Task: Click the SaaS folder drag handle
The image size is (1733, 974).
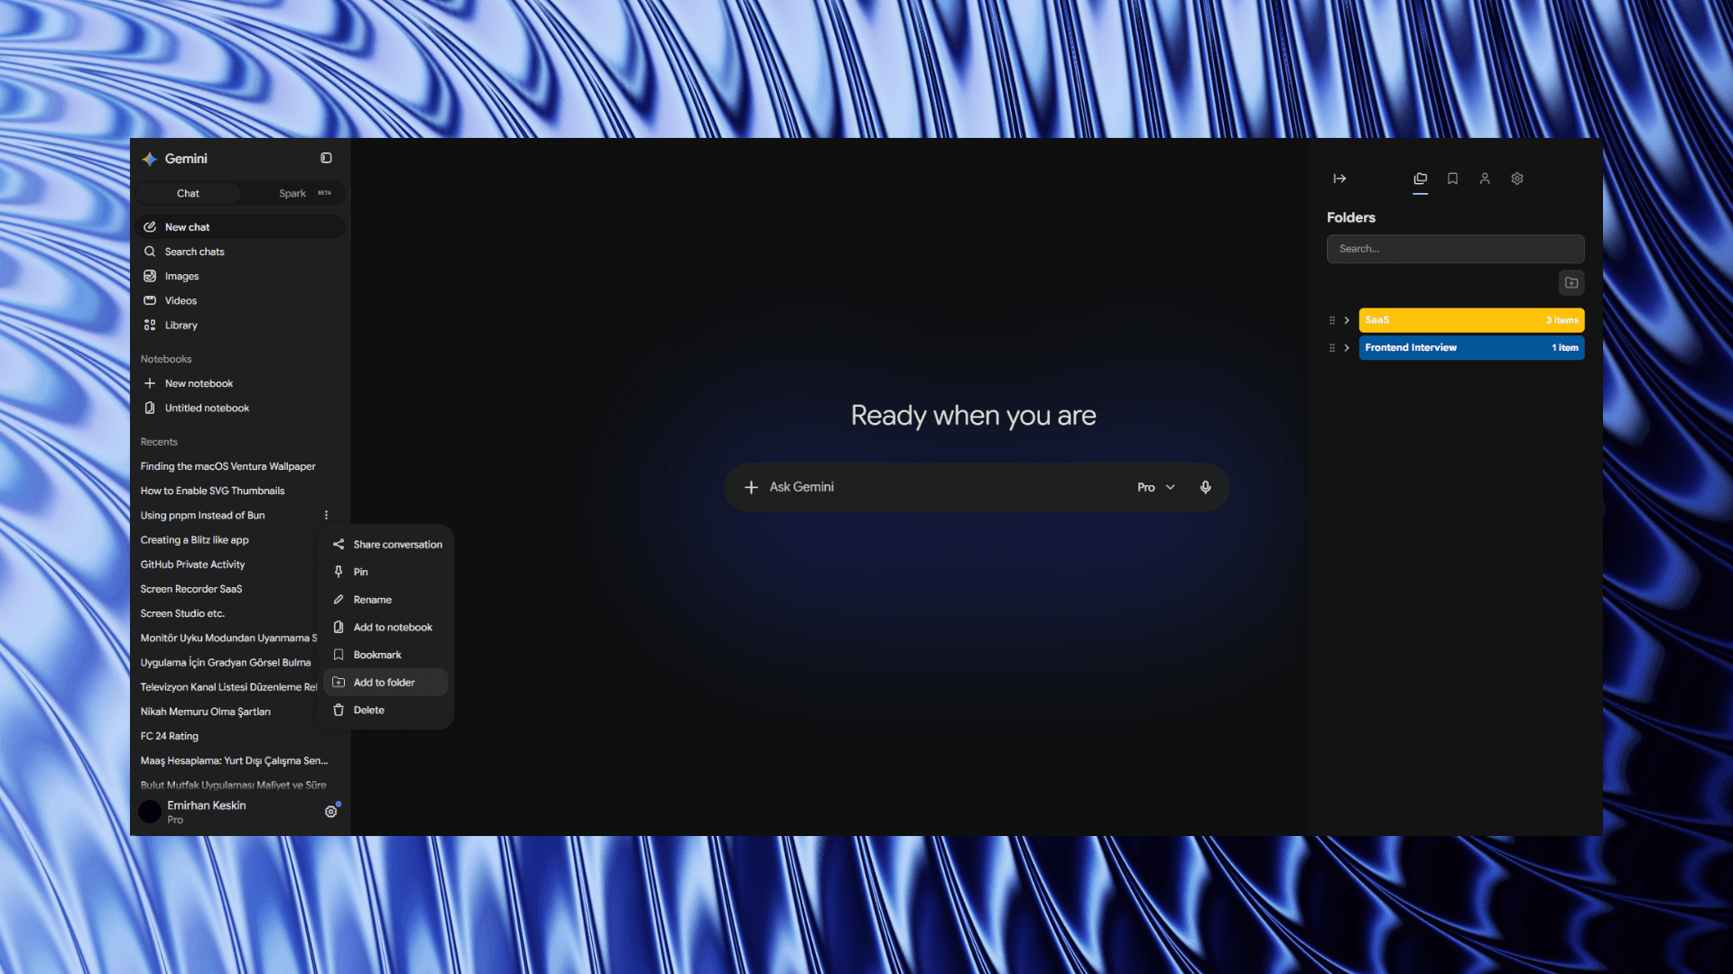Action: (1331, 320)
